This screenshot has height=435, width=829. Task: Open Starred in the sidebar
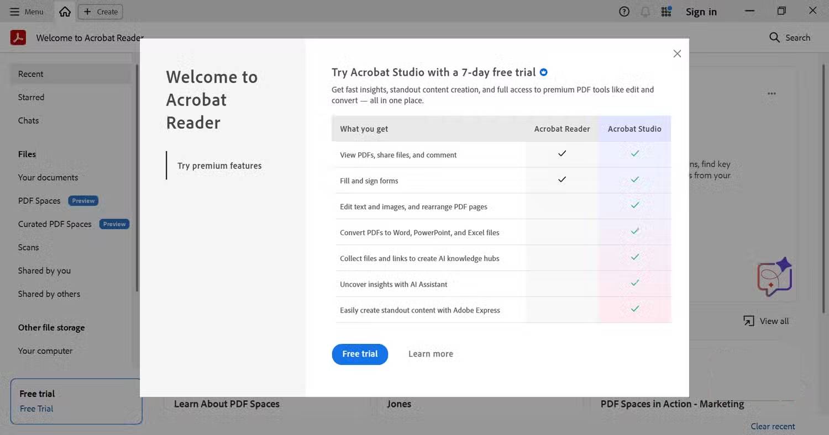tap(31, 97)
